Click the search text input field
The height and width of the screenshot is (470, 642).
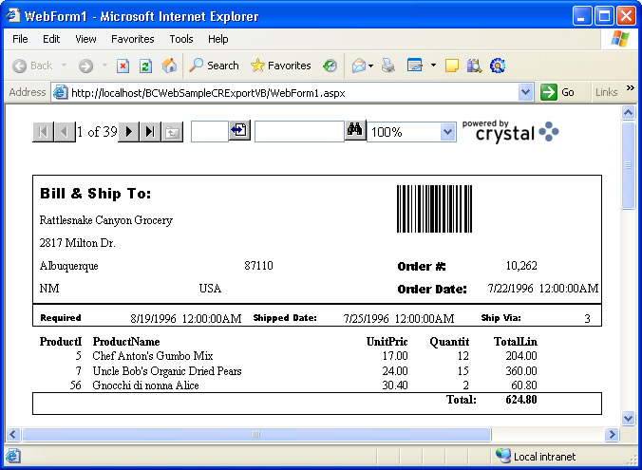coord(298,132)
